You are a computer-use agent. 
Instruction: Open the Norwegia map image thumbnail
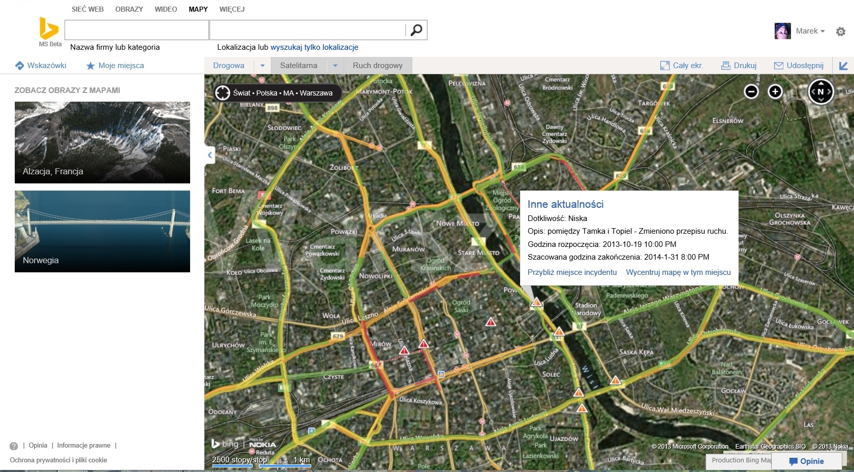[102, 231]
